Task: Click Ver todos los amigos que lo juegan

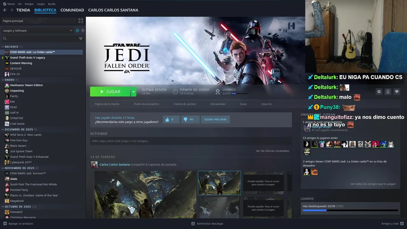Action: (373, 184)
